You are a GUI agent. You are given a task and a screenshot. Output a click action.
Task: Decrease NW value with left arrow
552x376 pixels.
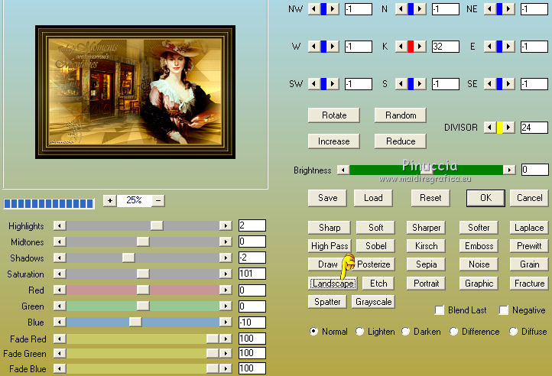coord(314,9)
